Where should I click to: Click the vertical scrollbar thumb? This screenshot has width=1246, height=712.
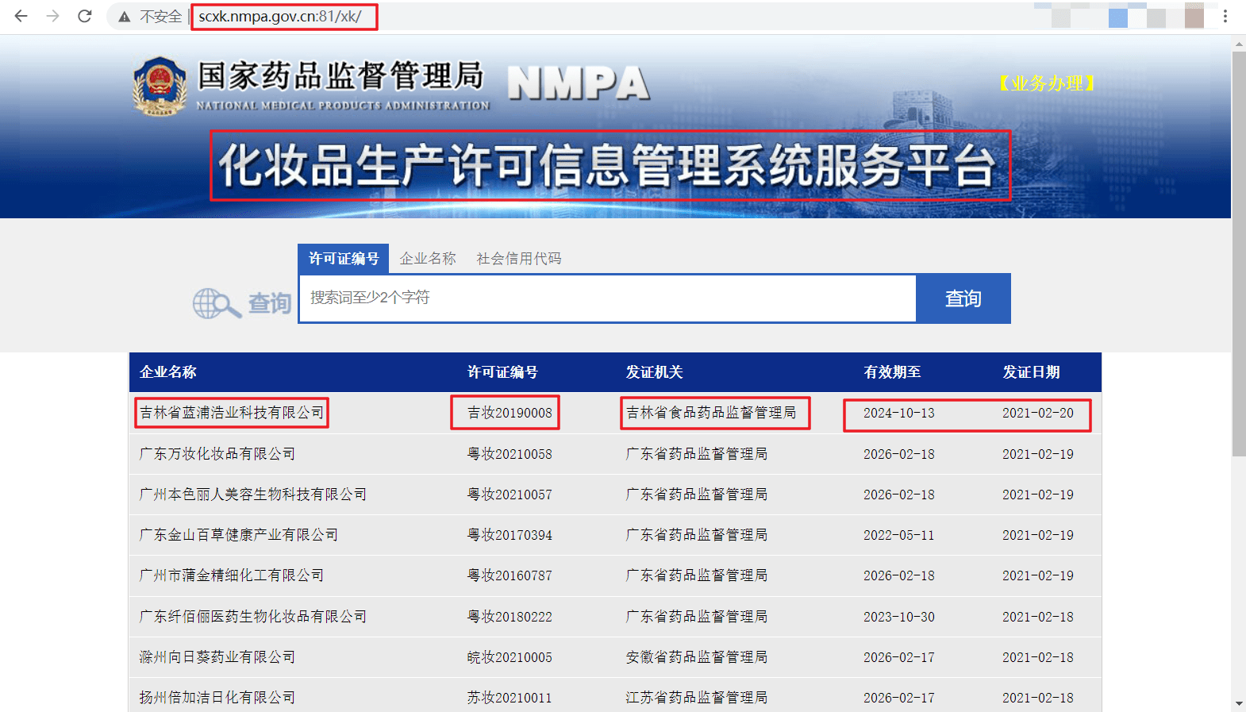click(1239, 254)
